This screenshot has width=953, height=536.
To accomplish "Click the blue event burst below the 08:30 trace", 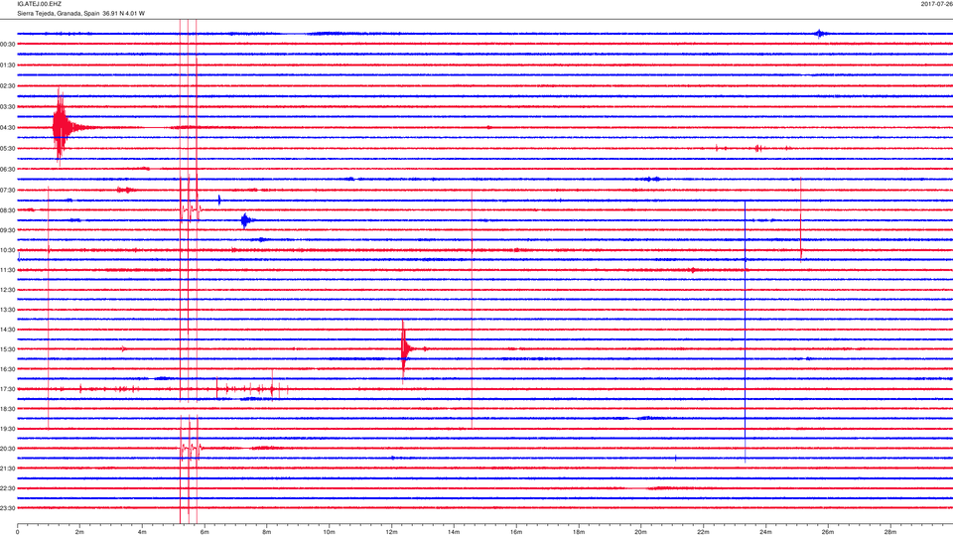I will [245, 220].
